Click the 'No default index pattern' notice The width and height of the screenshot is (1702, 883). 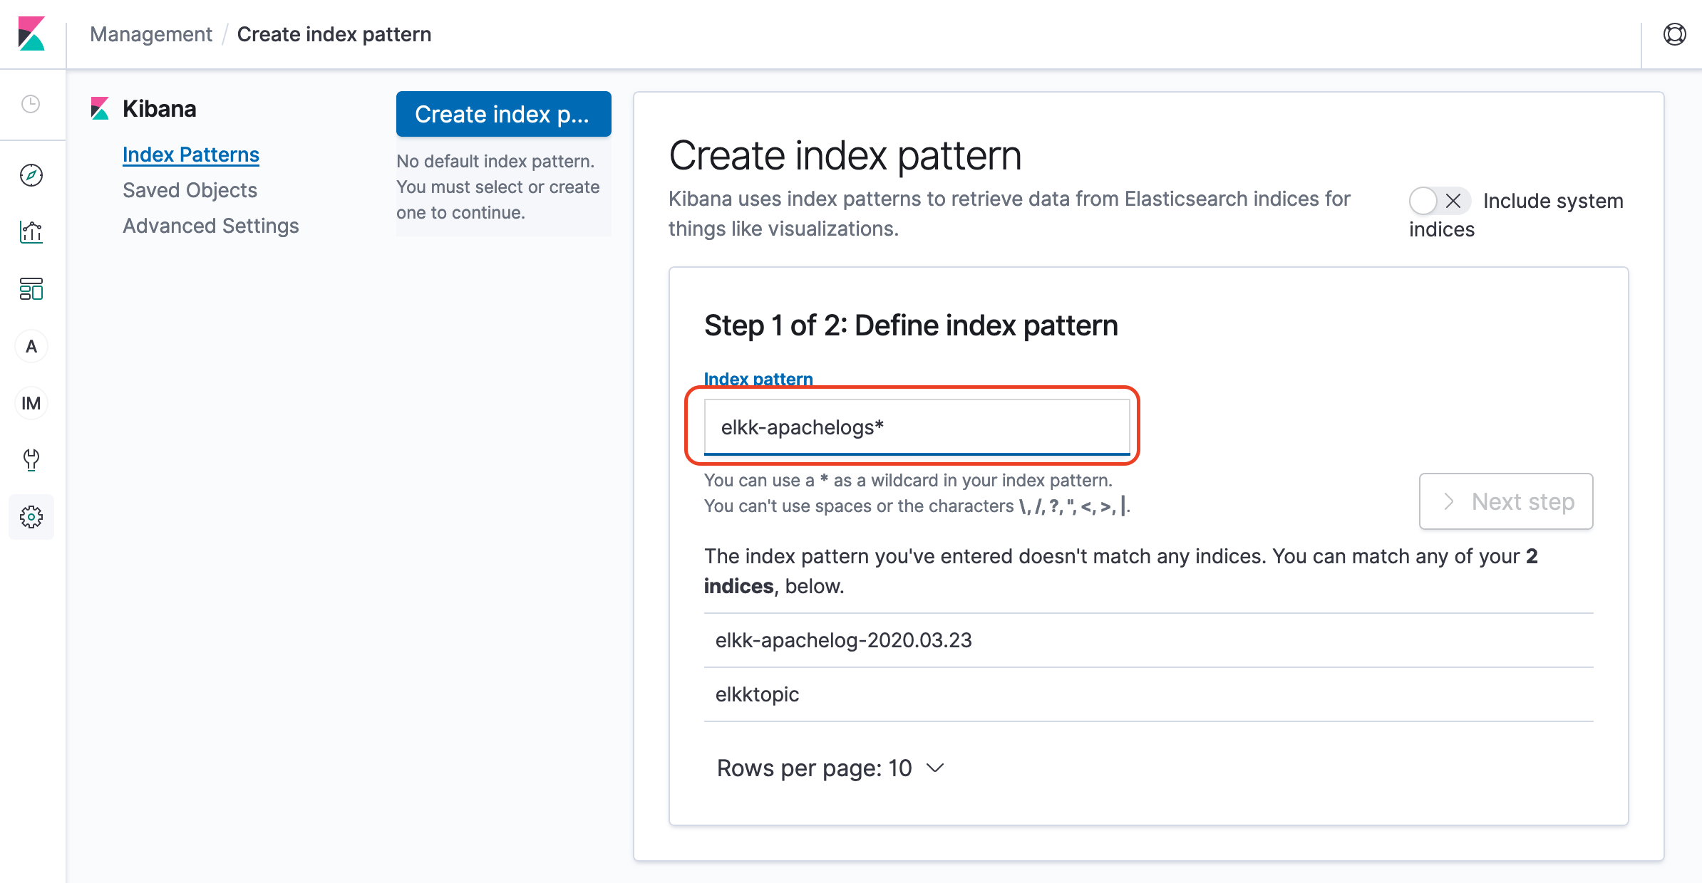(504, 187)
